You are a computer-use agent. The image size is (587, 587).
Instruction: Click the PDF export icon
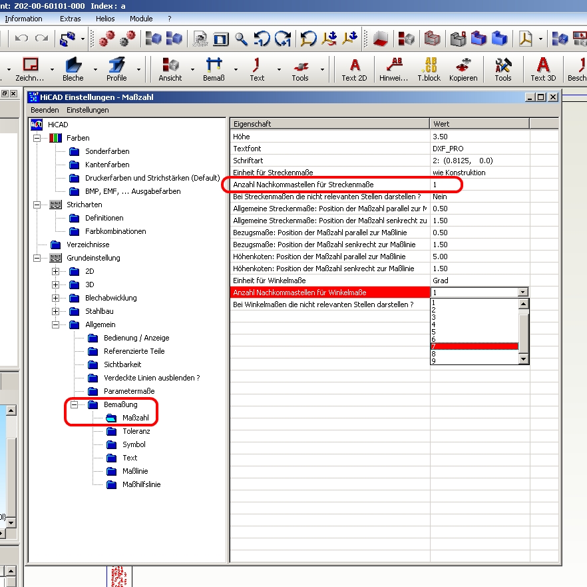(526, 39)
